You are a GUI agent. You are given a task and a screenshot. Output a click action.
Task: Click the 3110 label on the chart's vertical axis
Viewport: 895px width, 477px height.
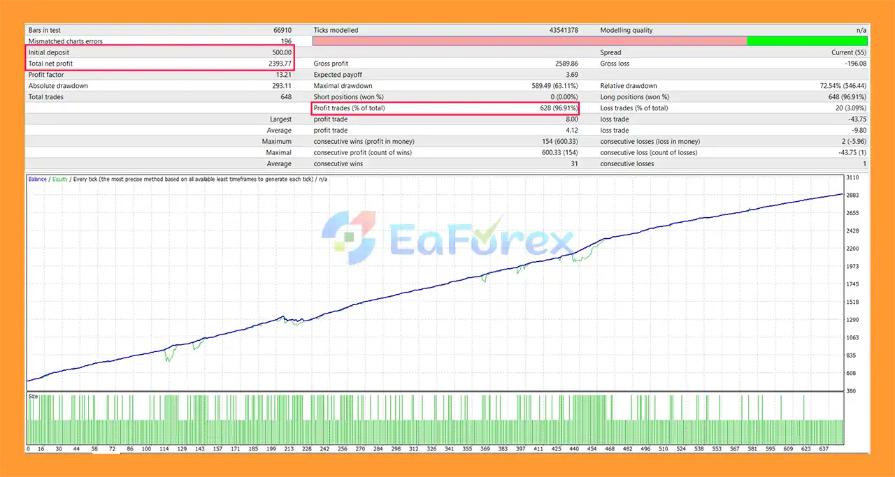[x=853, y=177]
